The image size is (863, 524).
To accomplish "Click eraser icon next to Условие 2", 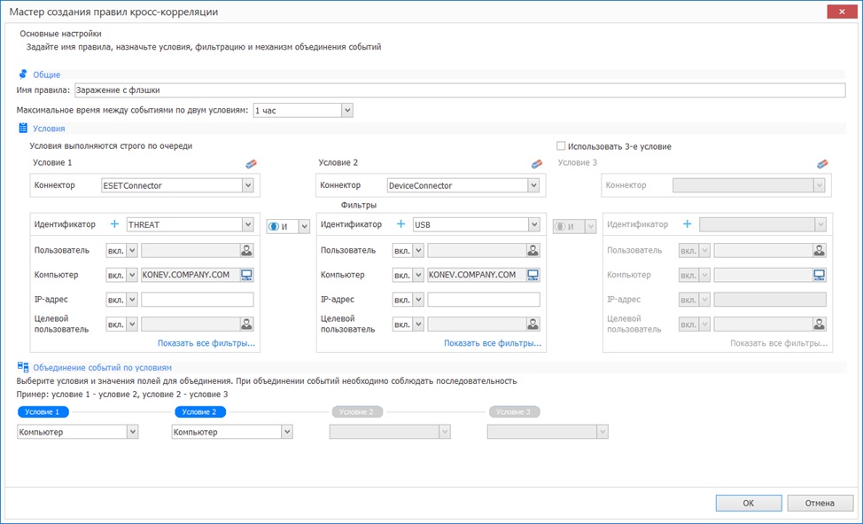I will point(535,164).
